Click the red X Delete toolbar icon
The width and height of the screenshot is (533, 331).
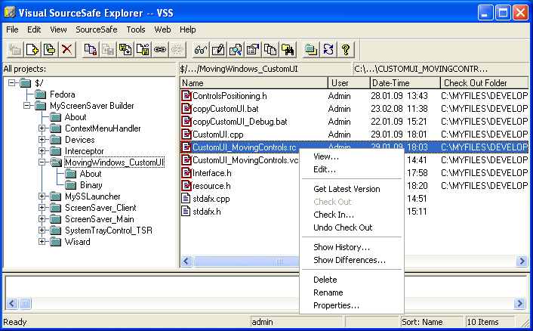67,50
